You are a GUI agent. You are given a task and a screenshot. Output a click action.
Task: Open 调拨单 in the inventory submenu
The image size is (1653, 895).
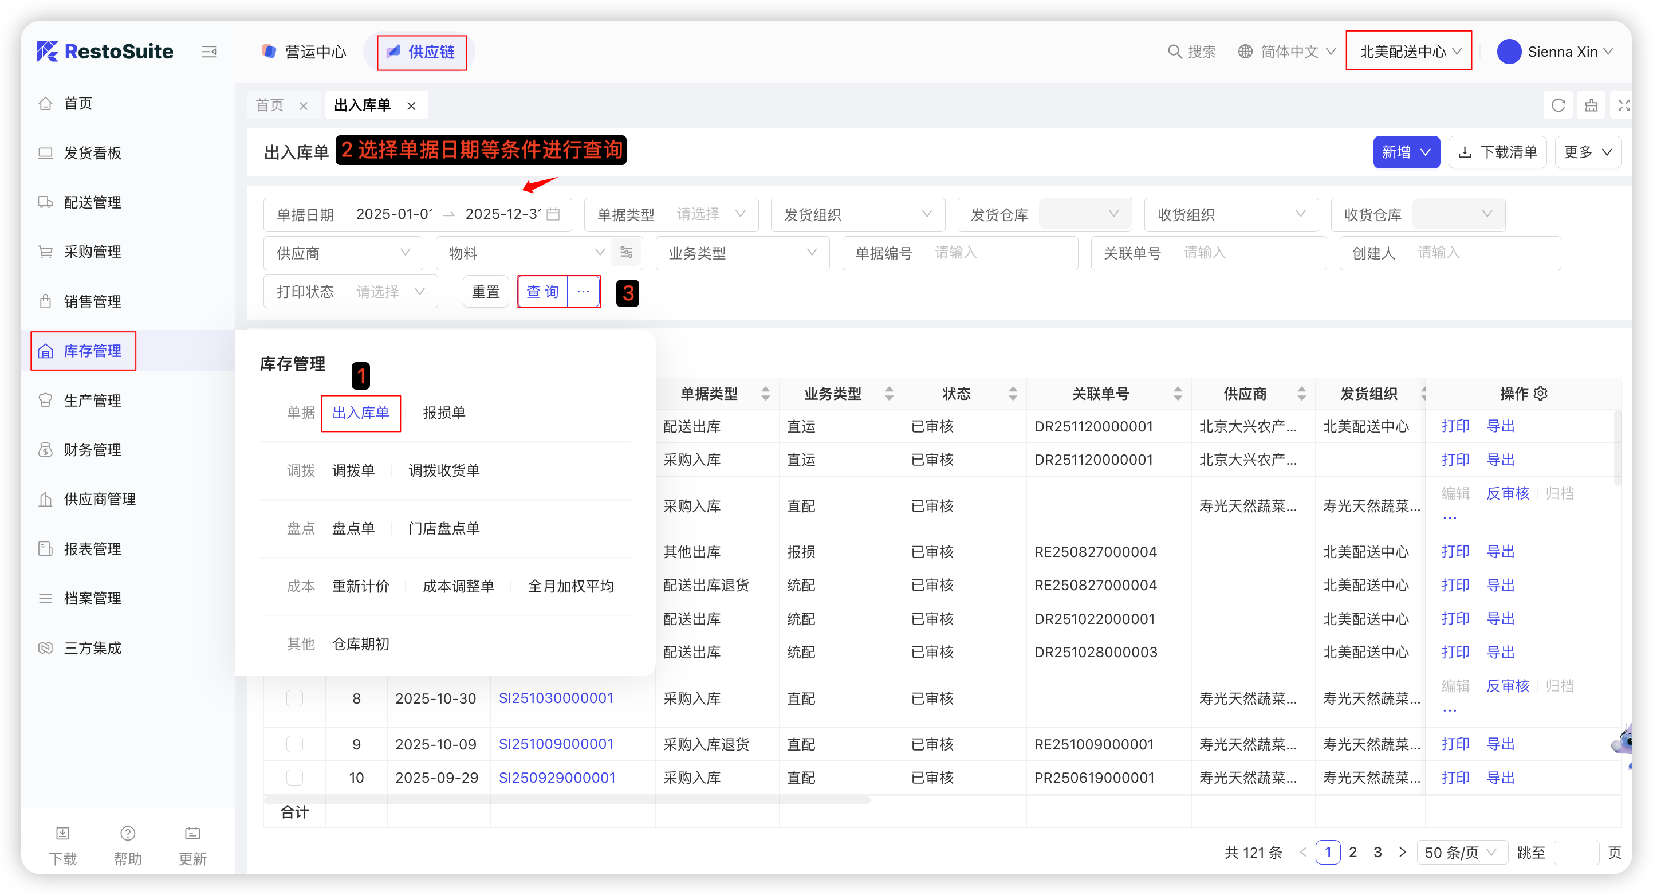353,470
